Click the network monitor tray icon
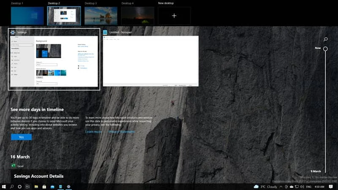Image resolution: width=338 pixels, height=190 pixels. 297,187
